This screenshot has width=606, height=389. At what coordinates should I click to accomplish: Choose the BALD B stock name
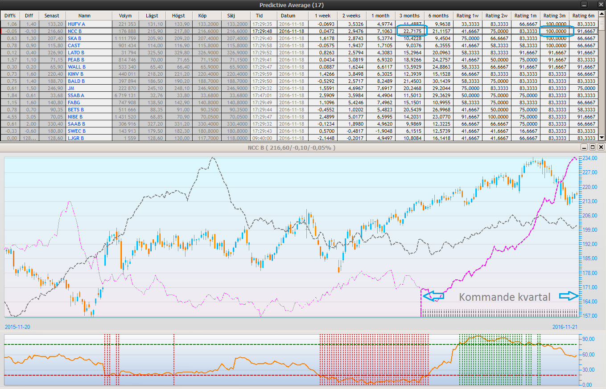click(x=76, y=81)
